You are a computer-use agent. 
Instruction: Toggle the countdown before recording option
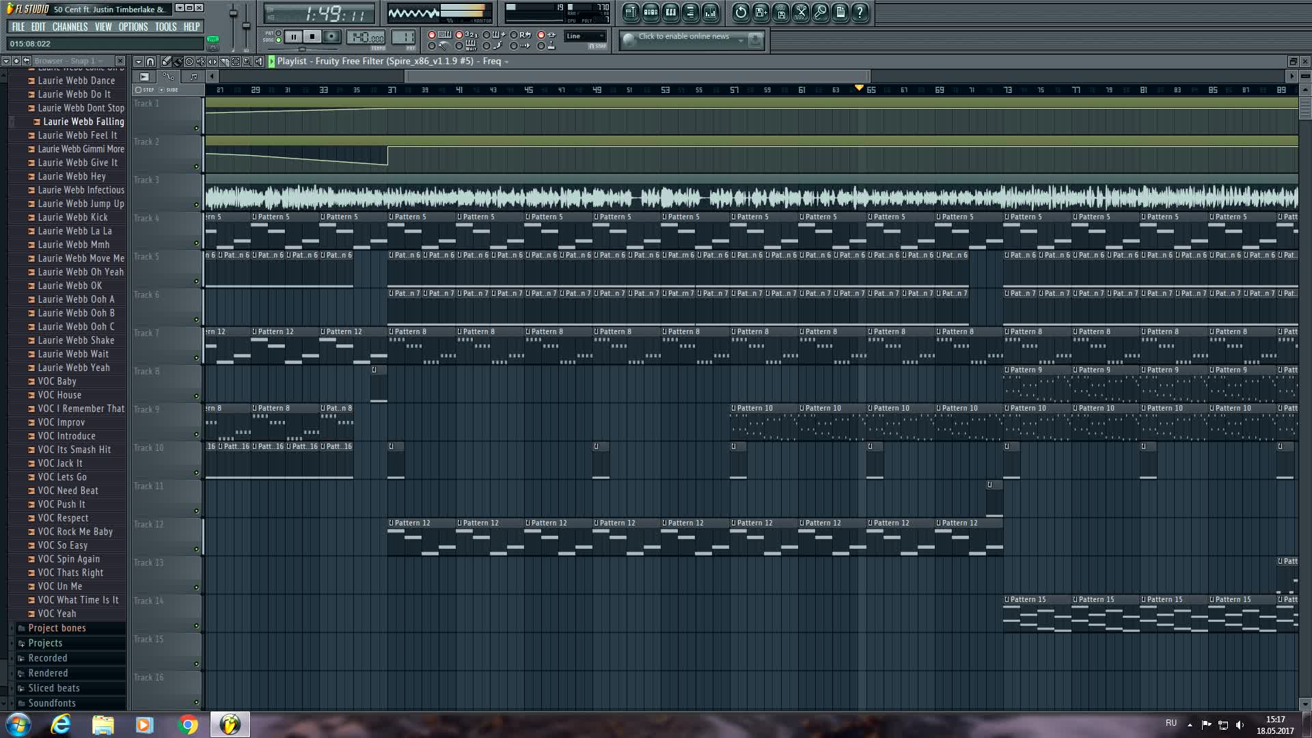pos(459,35)
